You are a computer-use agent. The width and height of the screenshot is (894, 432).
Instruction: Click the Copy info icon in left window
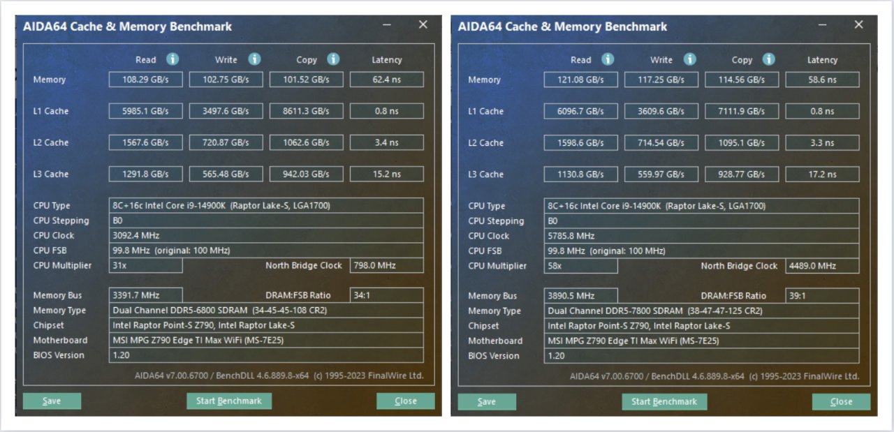click(x=334, y=59)
